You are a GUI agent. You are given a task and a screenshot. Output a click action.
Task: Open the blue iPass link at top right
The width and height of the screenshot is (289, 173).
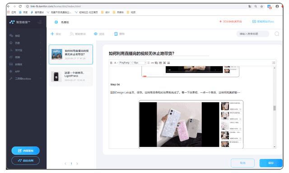[x=263, y=22]
